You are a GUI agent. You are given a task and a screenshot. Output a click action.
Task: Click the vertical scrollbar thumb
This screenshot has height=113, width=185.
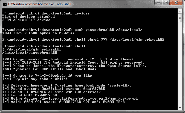[180, 18]
